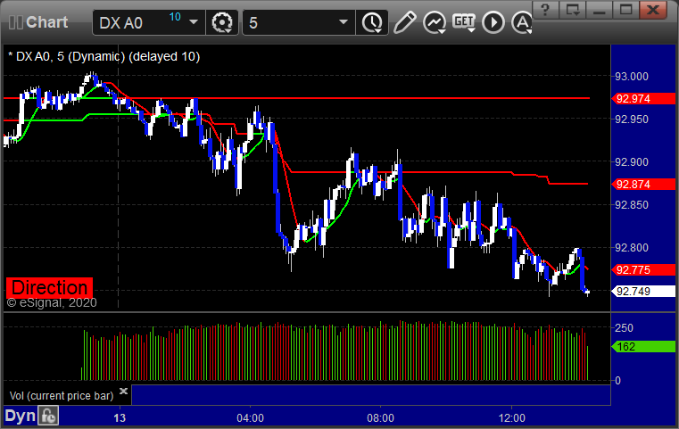679x429 pixels.
Task: Click the Vol (current price bar) label
Action: pos(62,396)
